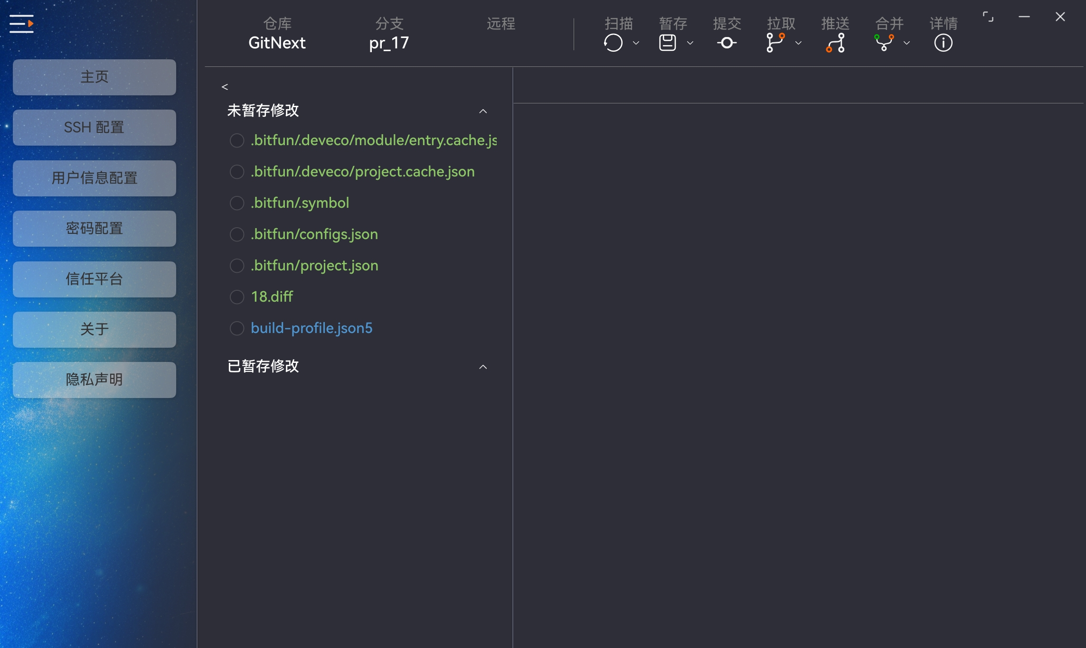
Task: Click the 隐私声明 sidebar button
Action: (x=94, y=380)
